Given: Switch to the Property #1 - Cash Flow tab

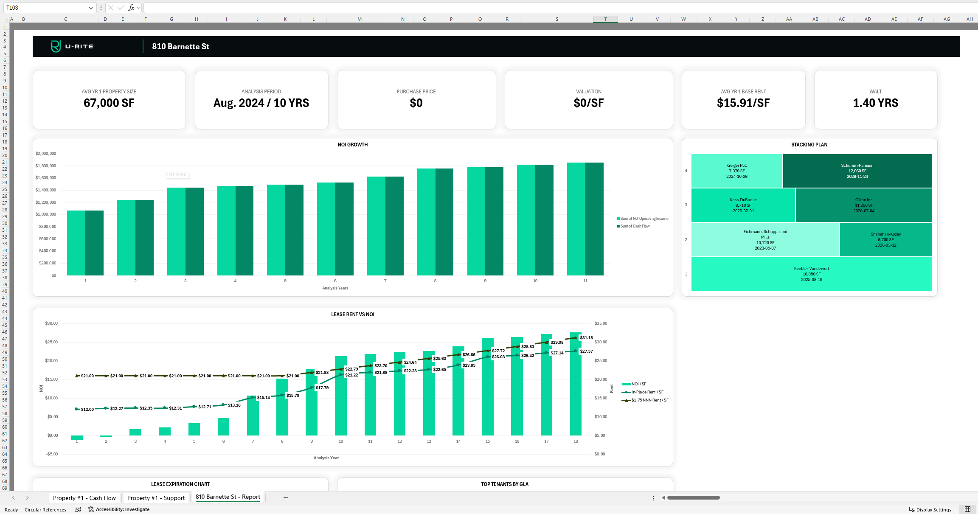Looking at the screenshot, I should pos(84,497).
